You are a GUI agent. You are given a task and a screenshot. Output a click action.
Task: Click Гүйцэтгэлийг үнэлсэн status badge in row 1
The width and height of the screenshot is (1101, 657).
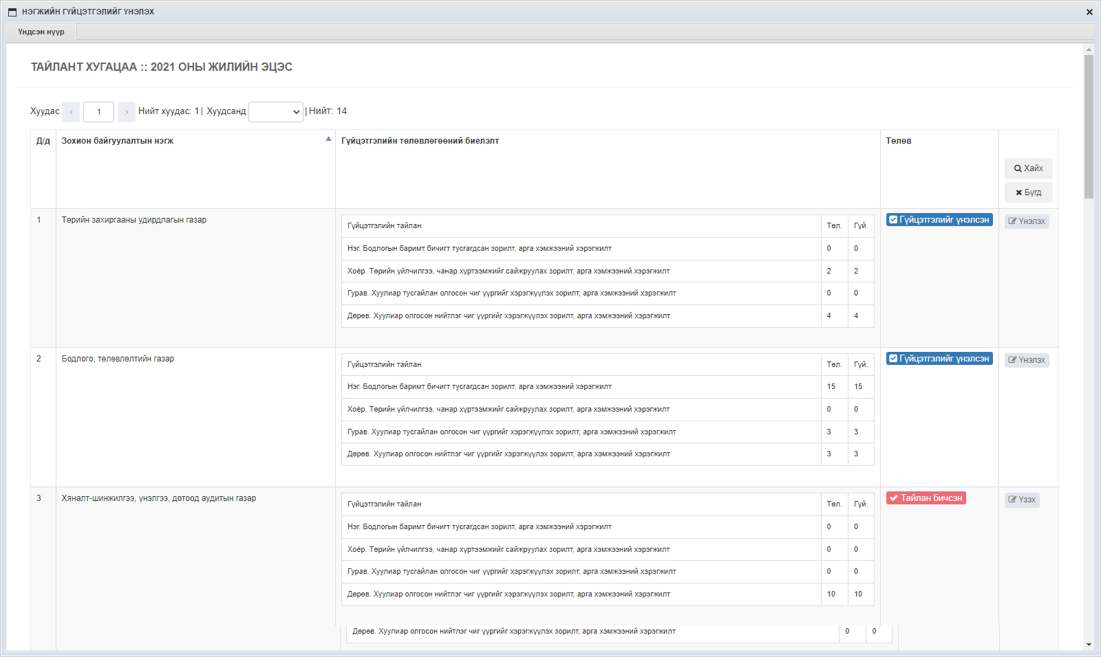pyautogui.click(x=939, y=220)
